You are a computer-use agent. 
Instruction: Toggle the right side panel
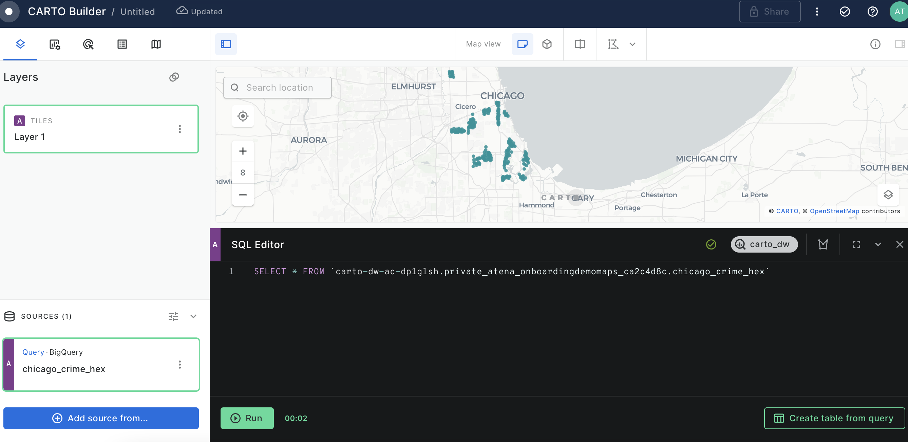pyautogui.click(x=900, y=44)
